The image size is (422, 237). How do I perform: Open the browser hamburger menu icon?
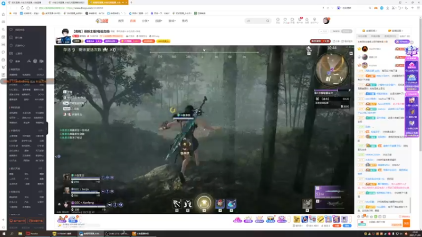pos(418,8)
